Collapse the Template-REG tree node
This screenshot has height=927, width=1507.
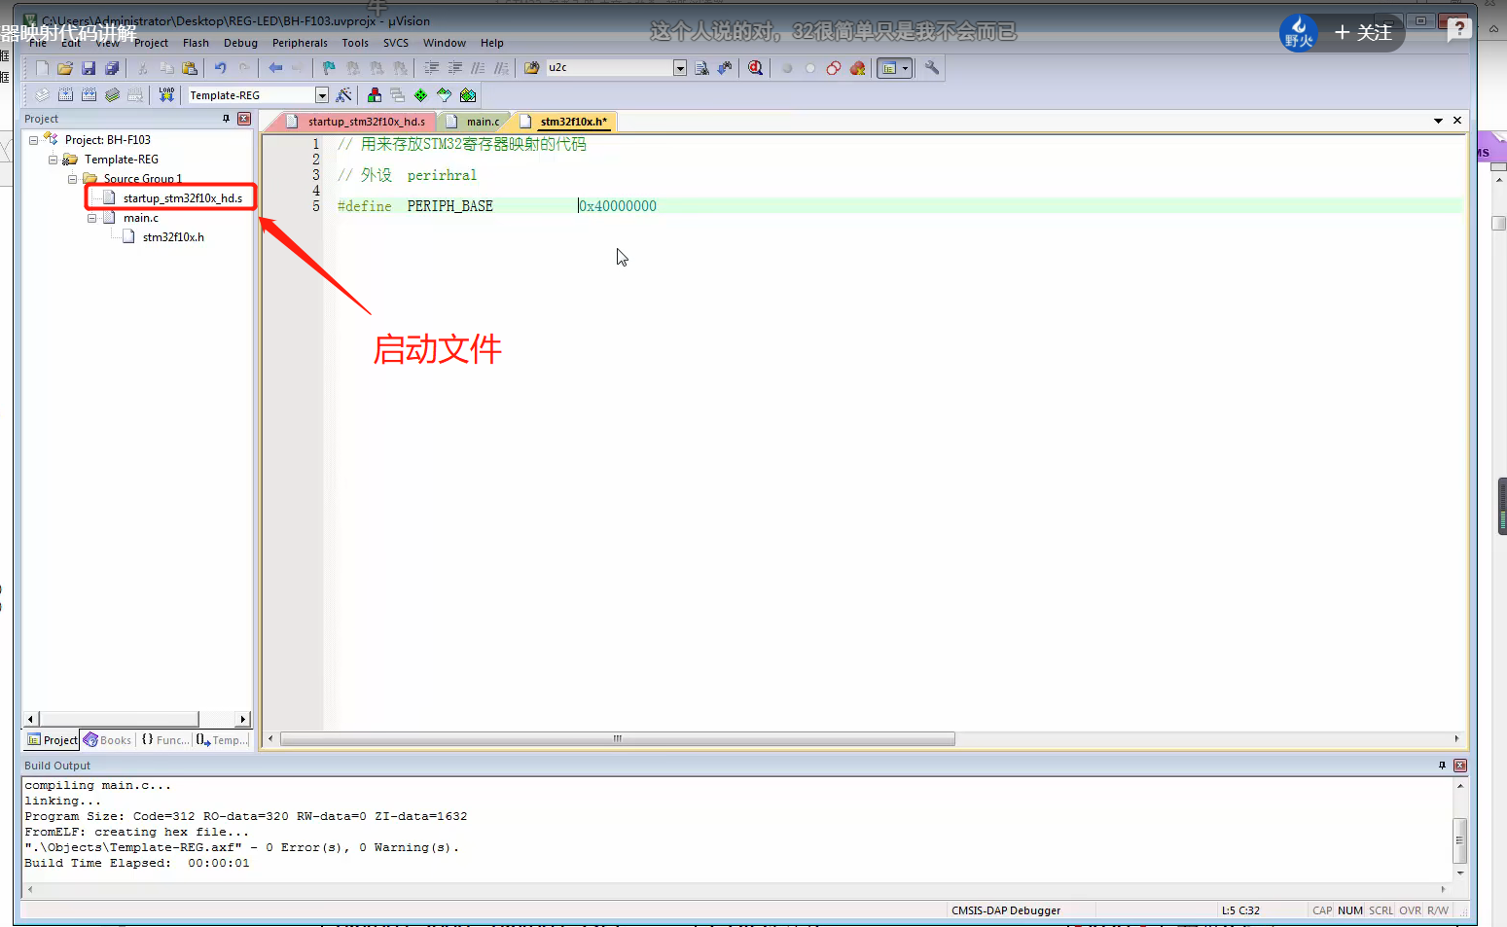(53, 160)
